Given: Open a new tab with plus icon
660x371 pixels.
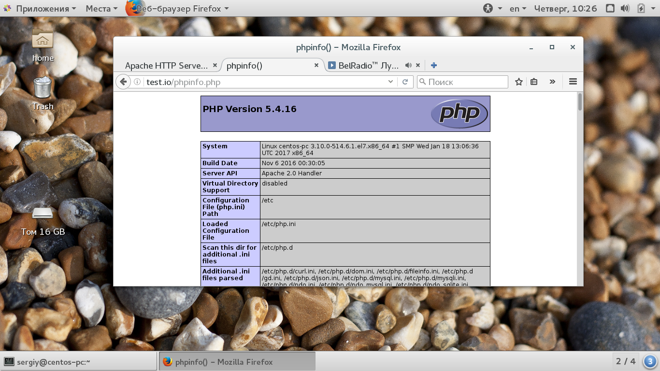Looking at the screenshot, I should tap(434, 65).
